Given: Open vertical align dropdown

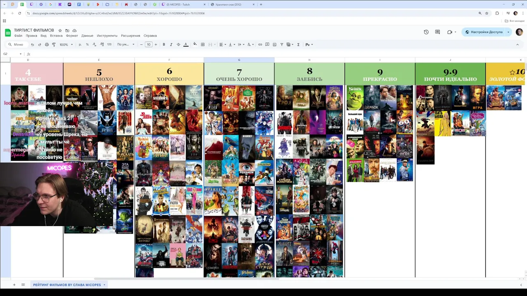Looking at the screenshot, I should pyautogui.click(x=231, y=44).
